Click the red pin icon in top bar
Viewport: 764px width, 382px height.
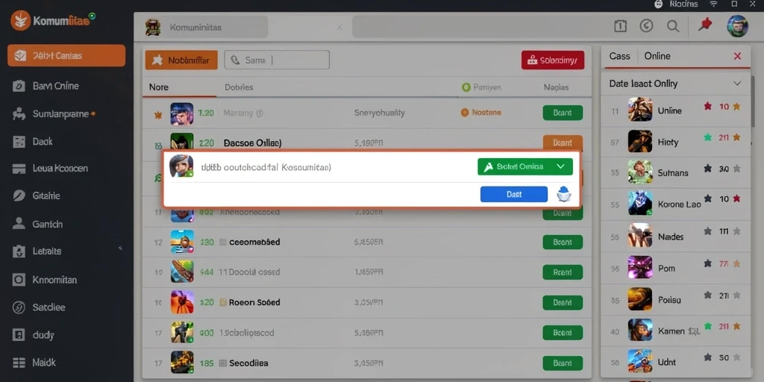coord(704,25)
